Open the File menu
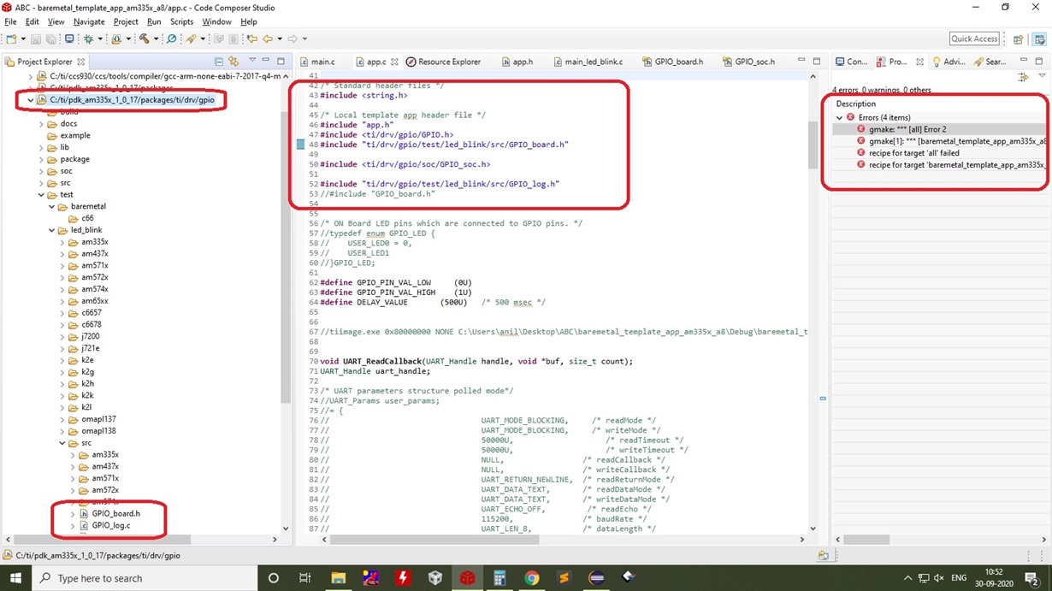Screen dimensions: 1052x591 (10, 21)
